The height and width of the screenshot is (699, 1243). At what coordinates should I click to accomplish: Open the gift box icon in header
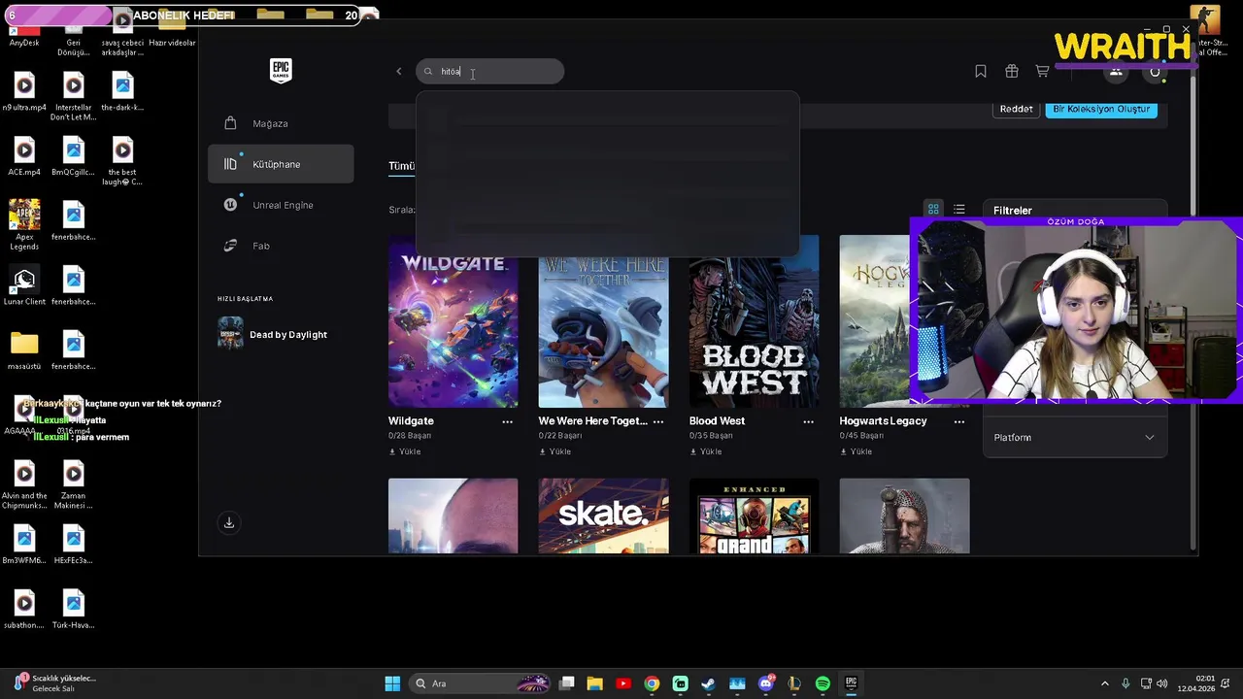tap(1012, 71)
